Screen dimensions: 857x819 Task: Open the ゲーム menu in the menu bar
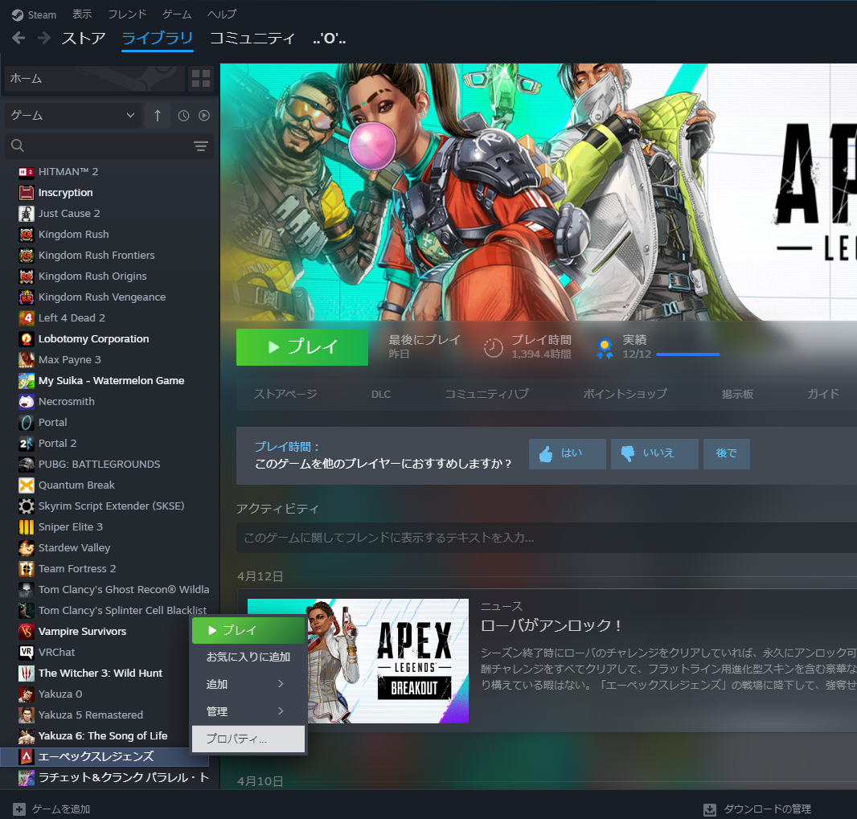(177, 14)
